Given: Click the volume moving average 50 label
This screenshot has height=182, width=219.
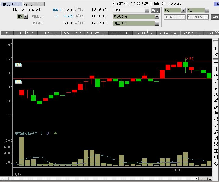Looking at the screenshot, I should tap(48, 134).
